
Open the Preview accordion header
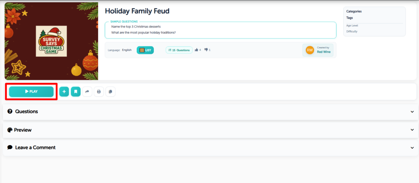click(210, 130)
